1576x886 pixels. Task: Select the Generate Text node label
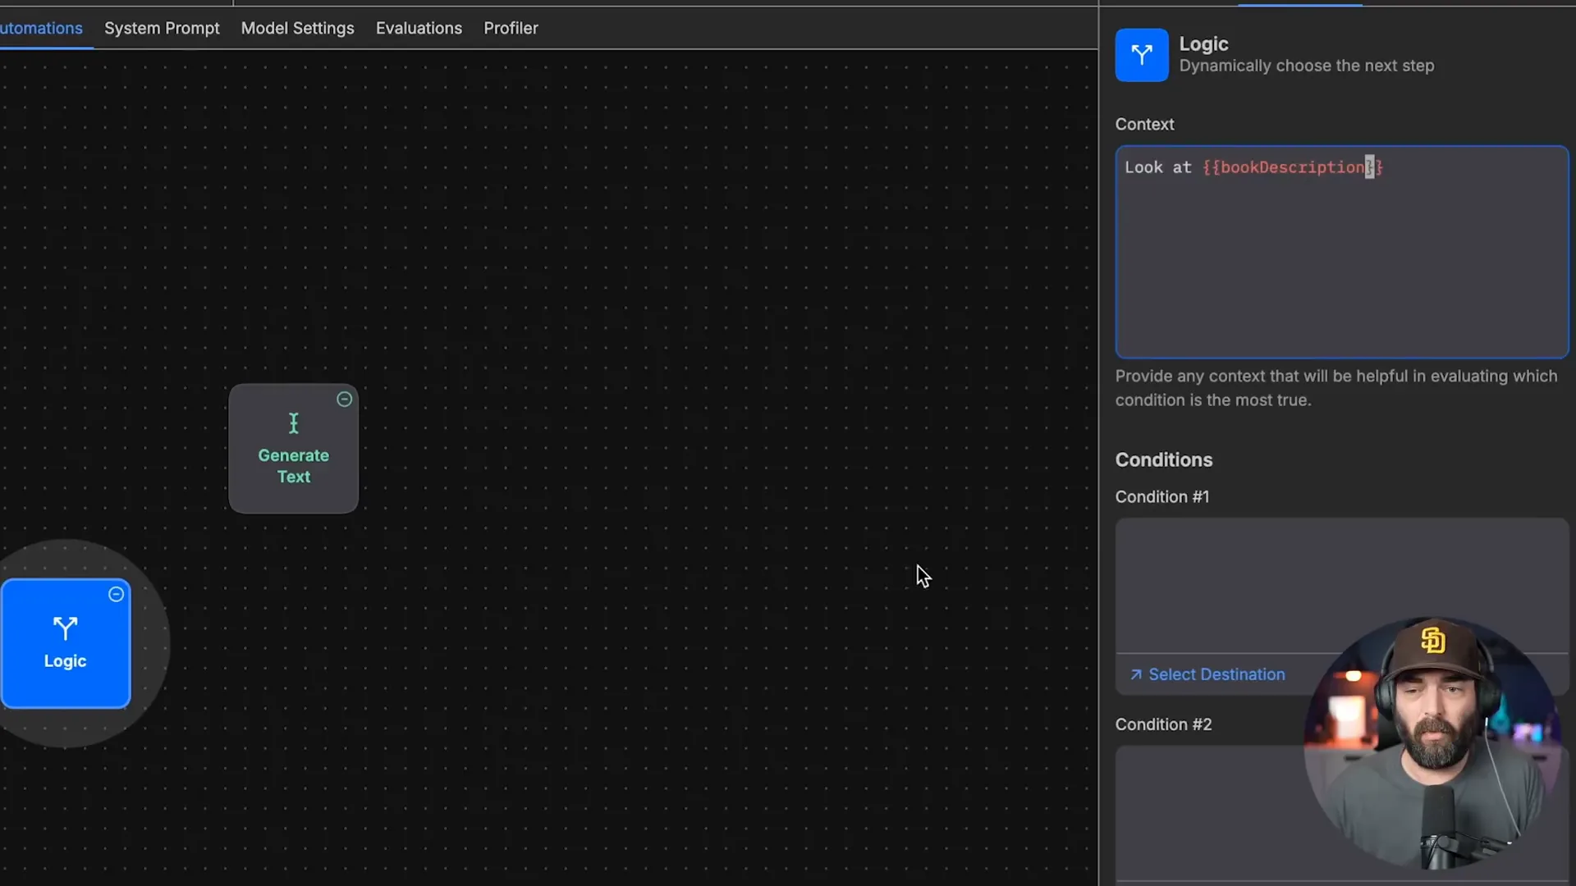293,466
